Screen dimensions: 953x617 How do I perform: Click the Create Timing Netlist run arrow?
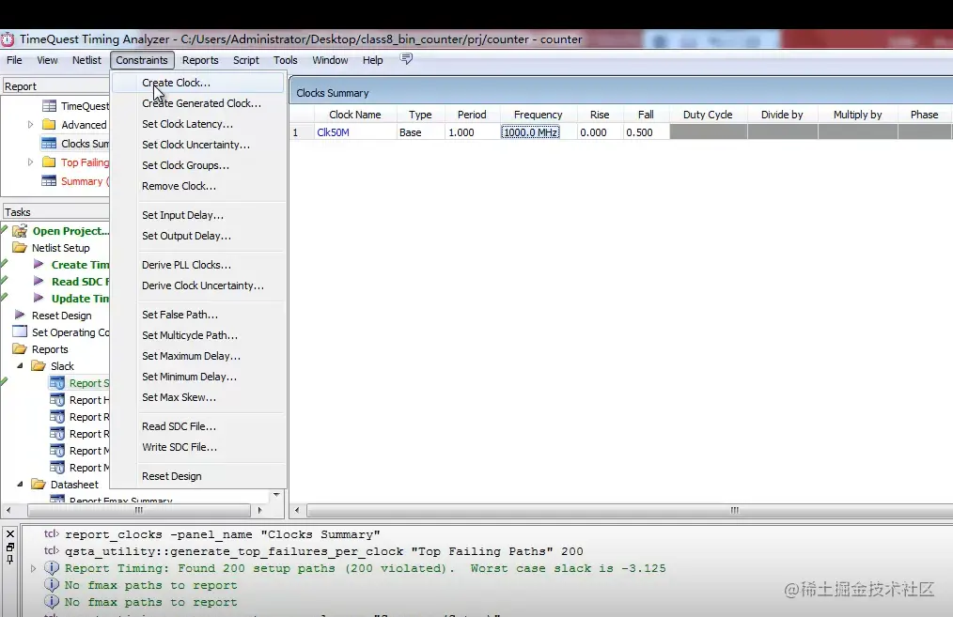tap(39, 264)
